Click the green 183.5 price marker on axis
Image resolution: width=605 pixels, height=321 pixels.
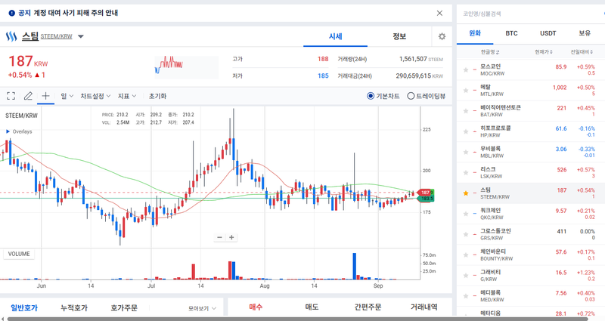point(427,199)
